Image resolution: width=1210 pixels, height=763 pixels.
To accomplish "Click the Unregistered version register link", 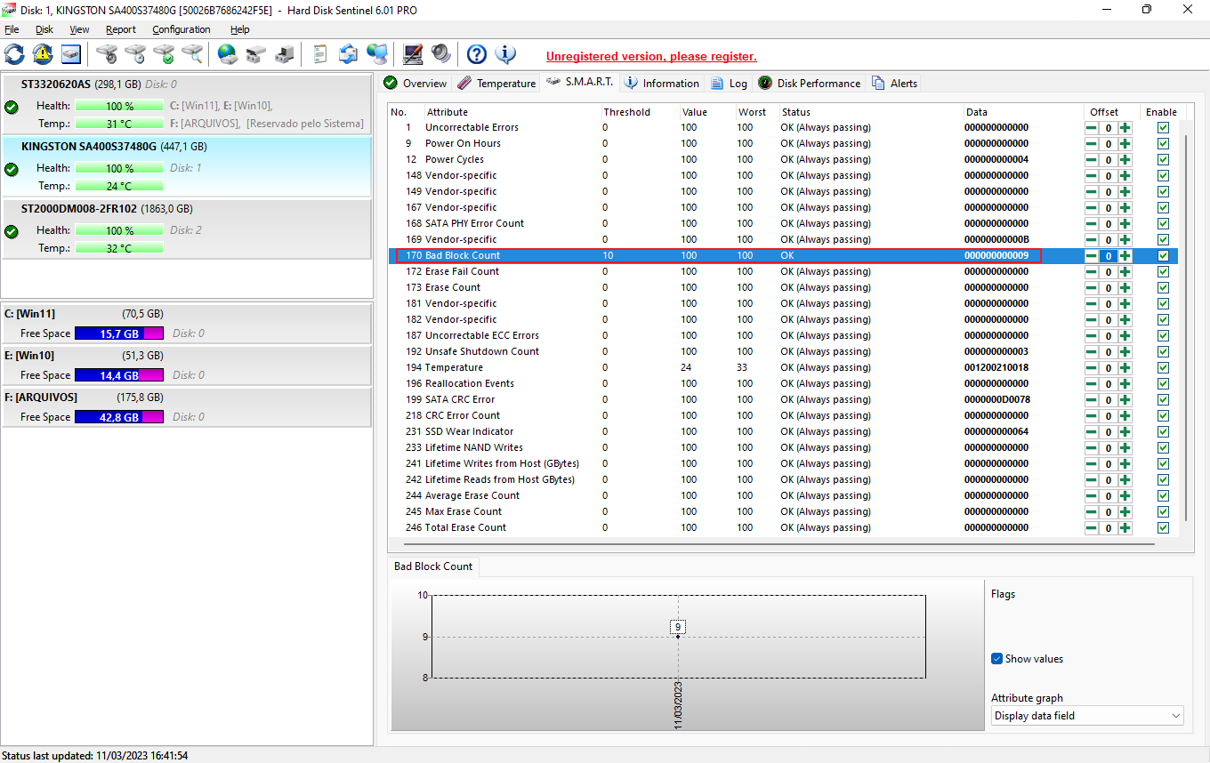I will (x=651, y=56).
